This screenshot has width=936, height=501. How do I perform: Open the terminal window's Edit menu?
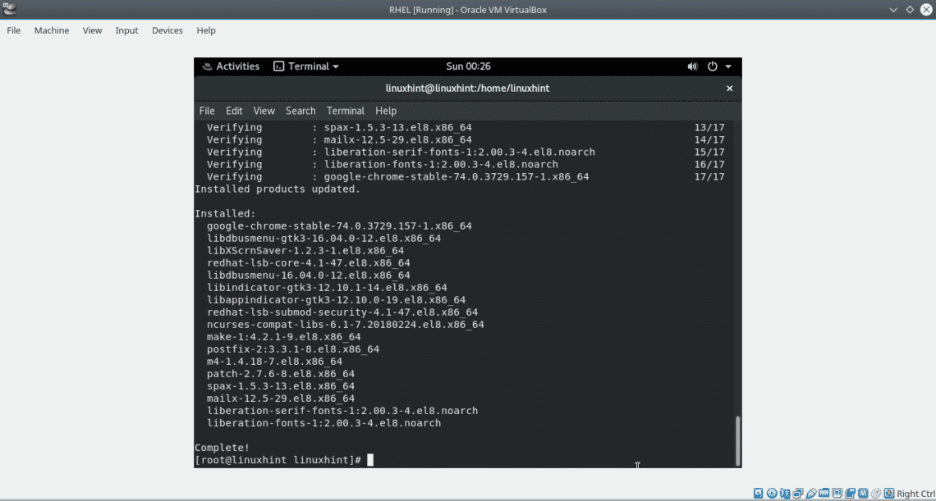pos(234,111)
